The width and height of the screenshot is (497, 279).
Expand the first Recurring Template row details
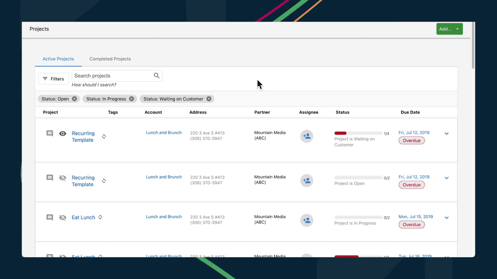pos(446,133)
